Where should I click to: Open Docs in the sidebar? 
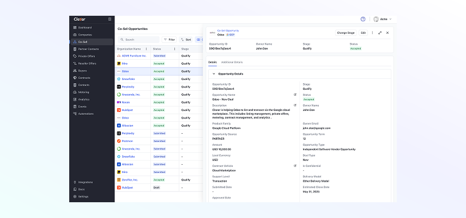[x=92, y=189]
